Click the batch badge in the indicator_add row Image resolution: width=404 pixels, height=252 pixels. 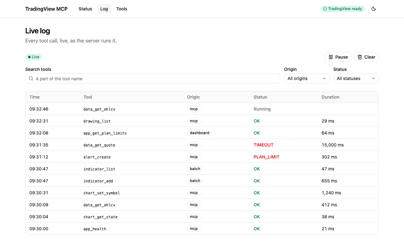195,181
